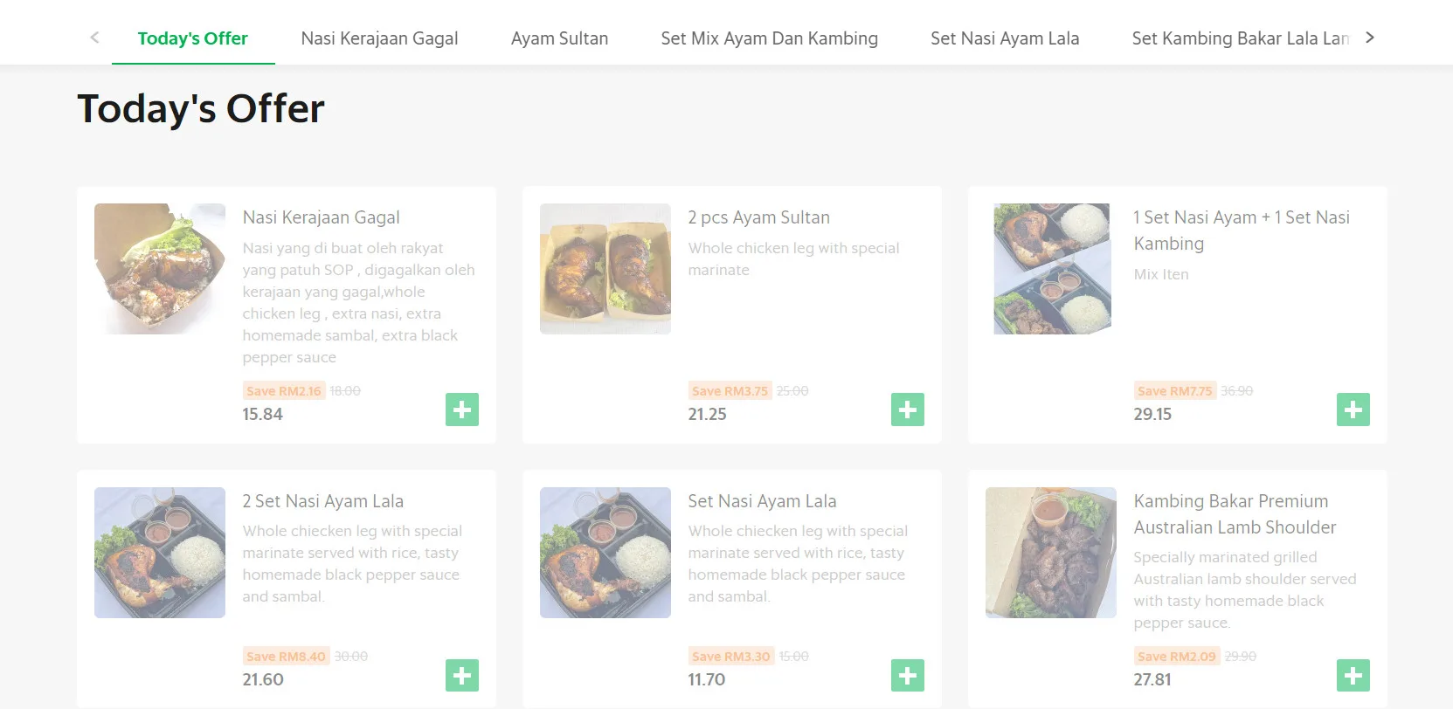Open the Nasi Kerajaan Gagal tab
The image size is (1453, 709).
379,38
